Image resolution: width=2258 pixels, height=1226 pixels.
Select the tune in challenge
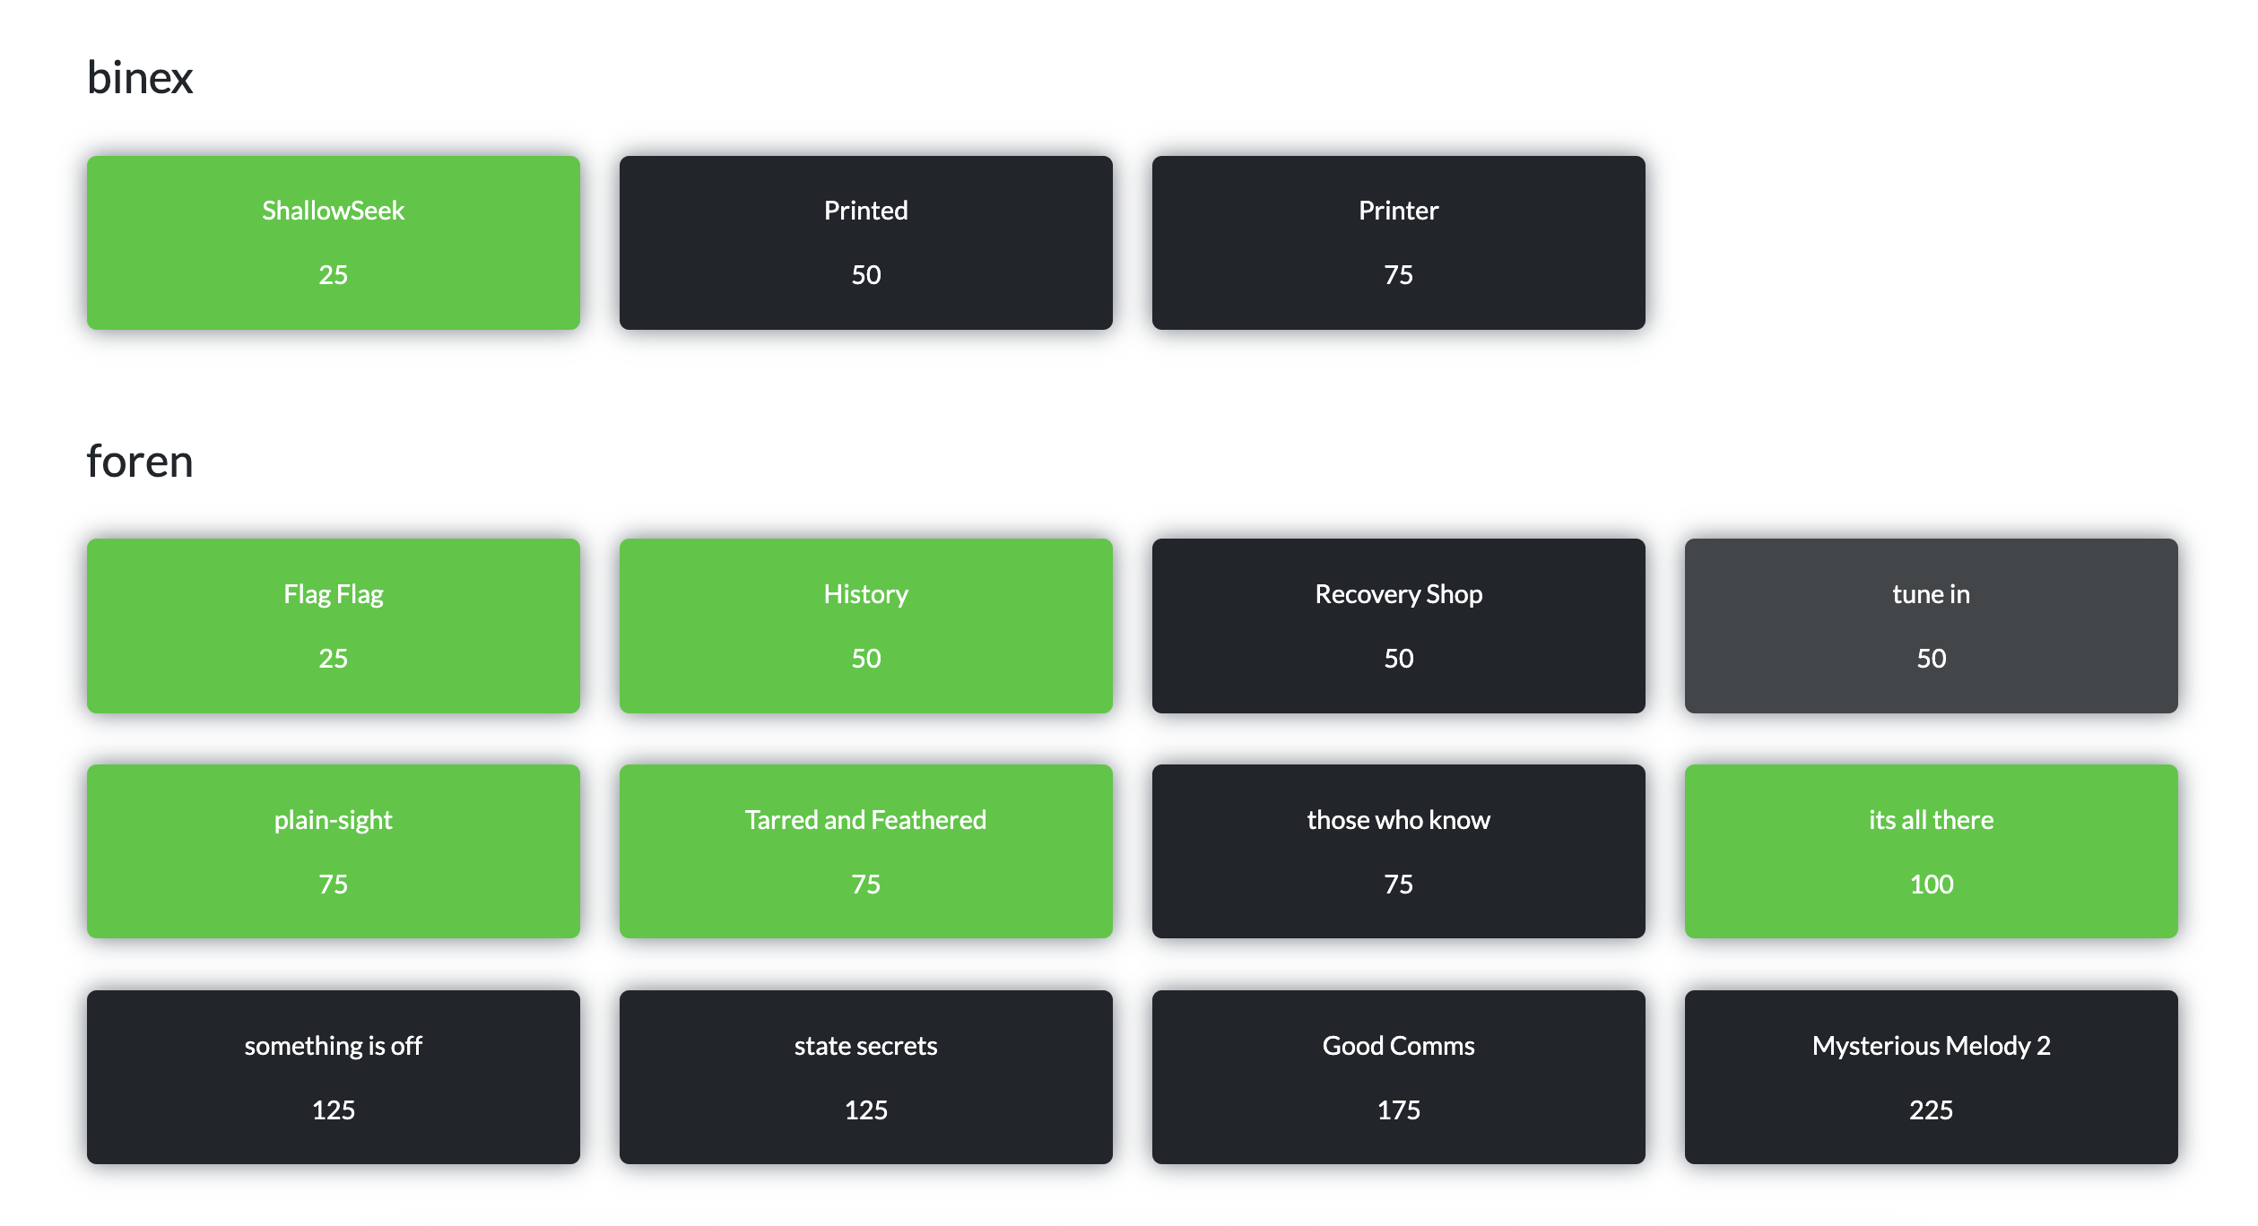[x=1931, y=625]
